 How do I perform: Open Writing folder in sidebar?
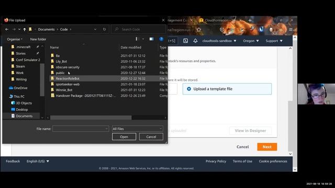(21, 79)
